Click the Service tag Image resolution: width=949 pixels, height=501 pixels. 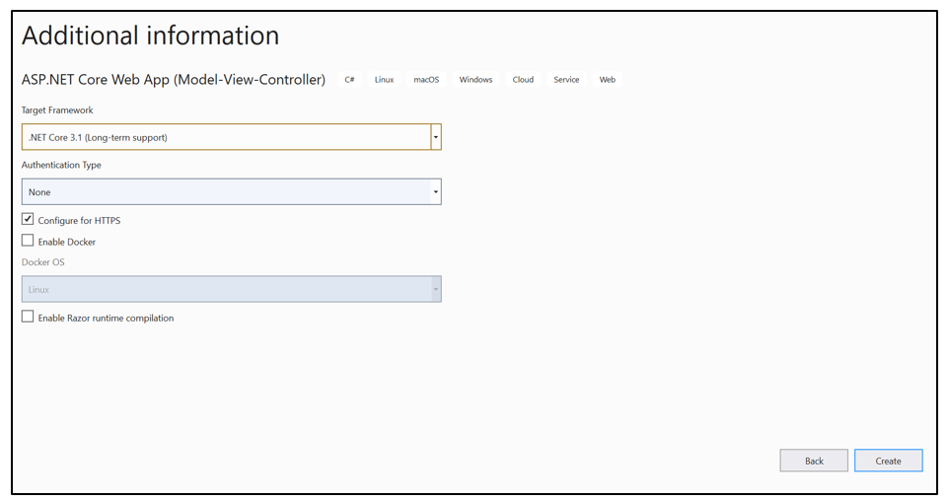(x=566, y=80)
